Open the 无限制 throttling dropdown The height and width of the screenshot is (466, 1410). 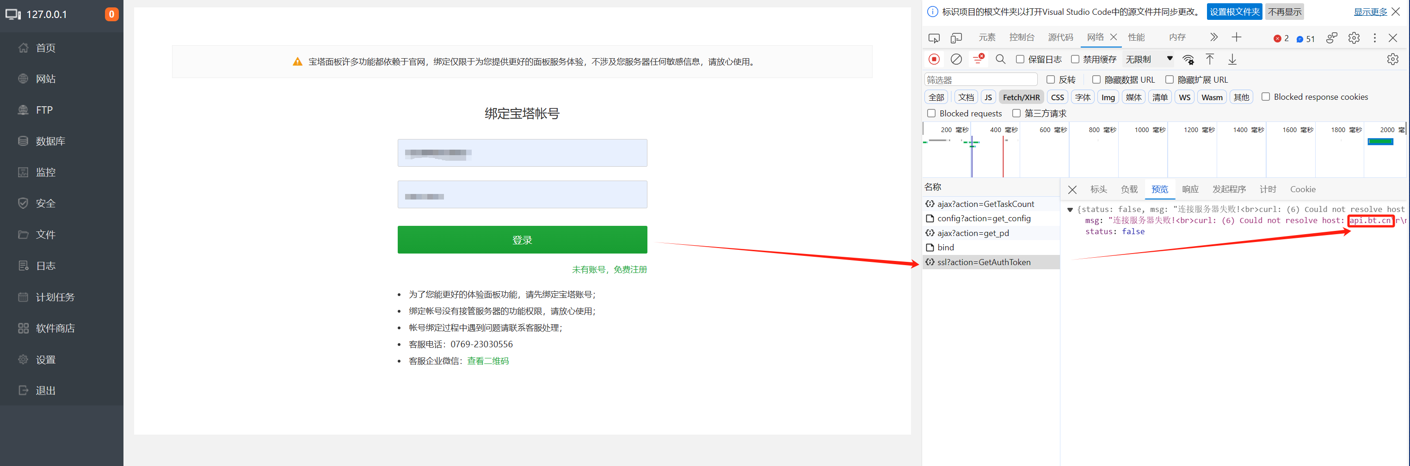pyautogui.click(x=1150, y=59)
